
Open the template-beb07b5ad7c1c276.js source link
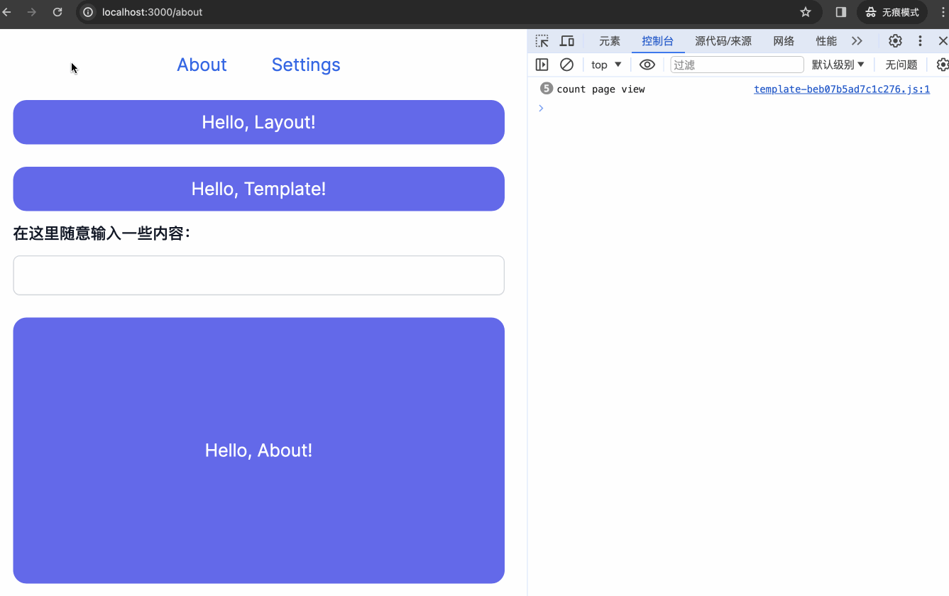pos(842,89)
